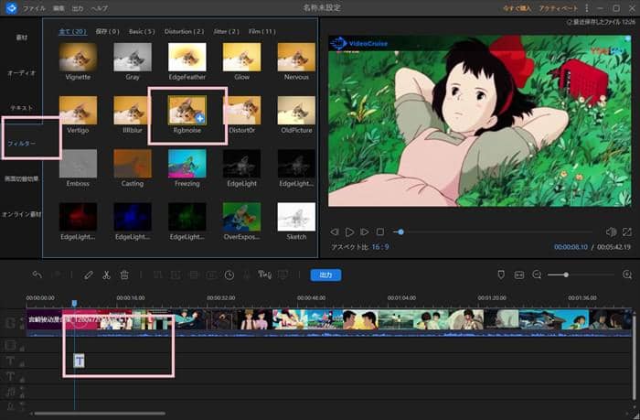This screenshot has width=640, height=420.
Task: Toggle lock on picture-in-picture track
Action: point(22,348)
